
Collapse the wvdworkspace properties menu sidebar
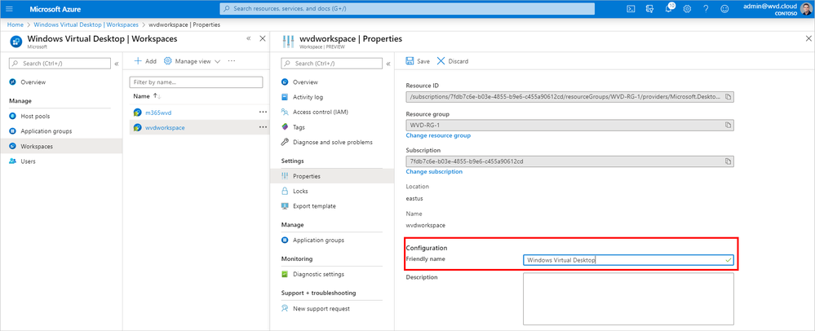click(x=388, y=64)
